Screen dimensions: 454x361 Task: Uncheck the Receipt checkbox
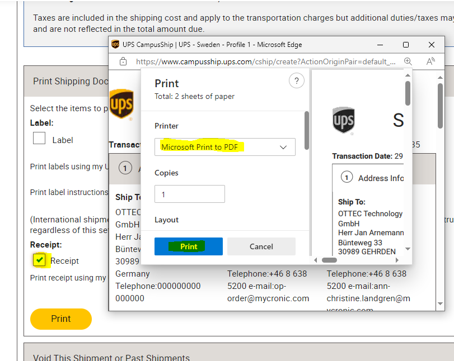(39, 259)
